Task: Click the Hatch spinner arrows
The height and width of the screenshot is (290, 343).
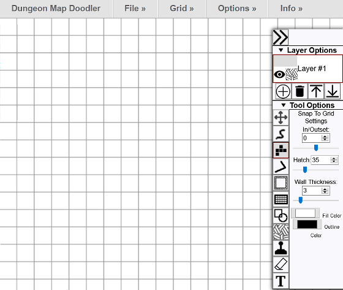Action: pos(334,160)
